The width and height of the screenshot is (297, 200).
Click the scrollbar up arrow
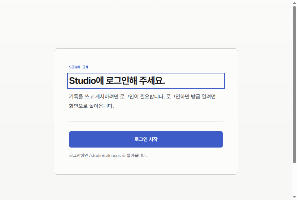(294, 3)
